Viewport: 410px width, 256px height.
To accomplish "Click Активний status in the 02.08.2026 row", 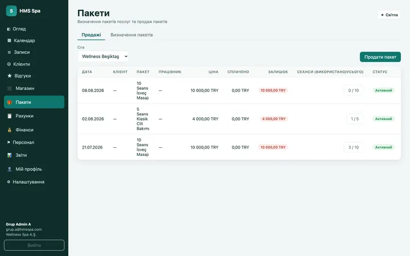I will 383,119.
